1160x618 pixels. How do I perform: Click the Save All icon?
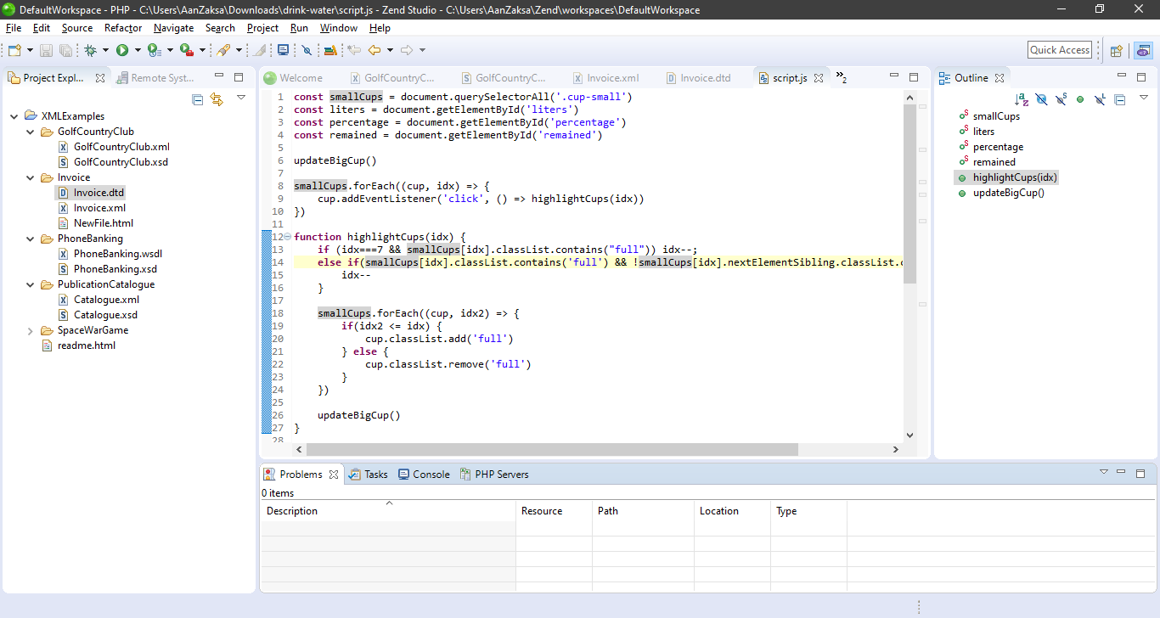(65, 51)
